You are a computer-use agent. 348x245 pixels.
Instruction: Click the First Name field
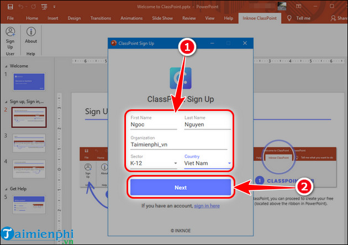[153, 125]
